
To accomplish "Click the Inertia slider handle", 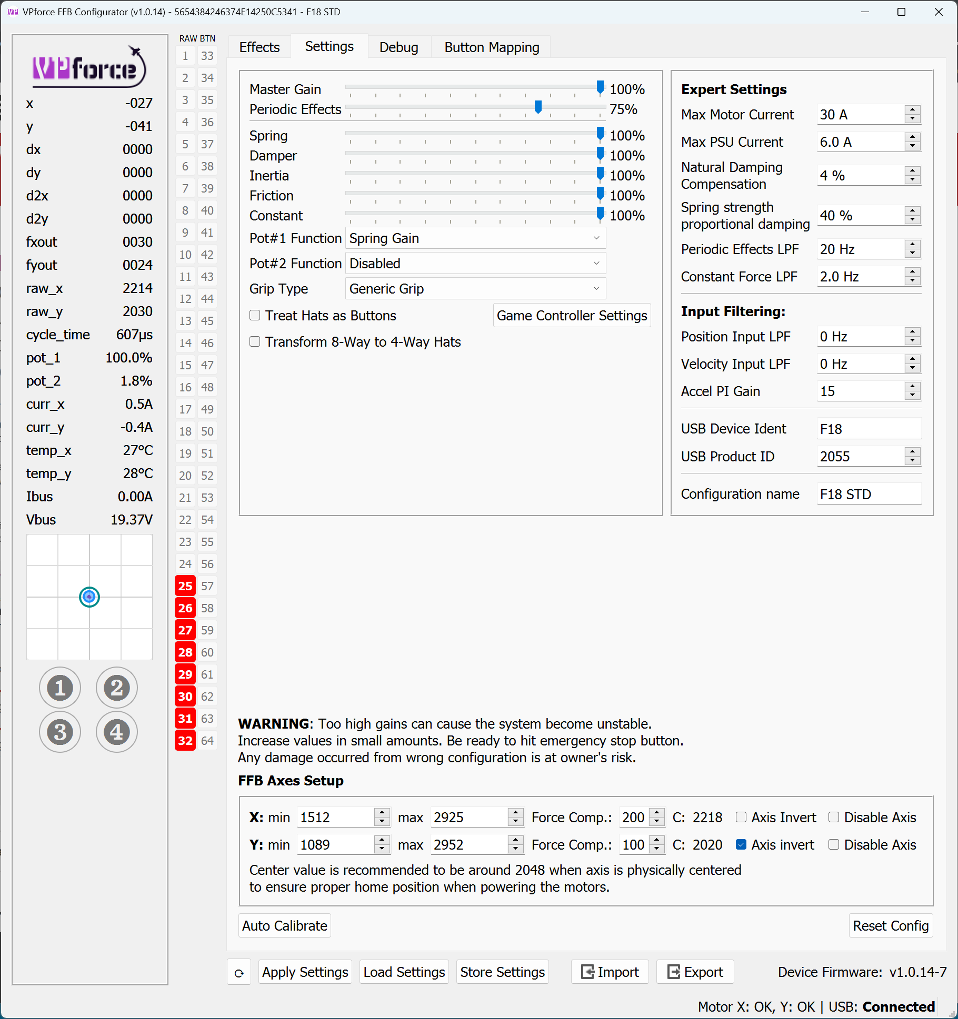I will point(600,174).
